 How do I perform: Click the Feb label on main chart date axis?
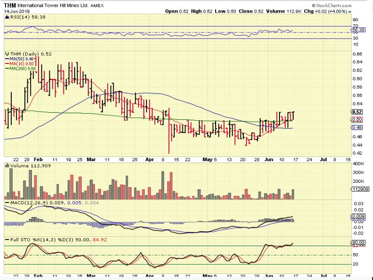tap(39, 160)
